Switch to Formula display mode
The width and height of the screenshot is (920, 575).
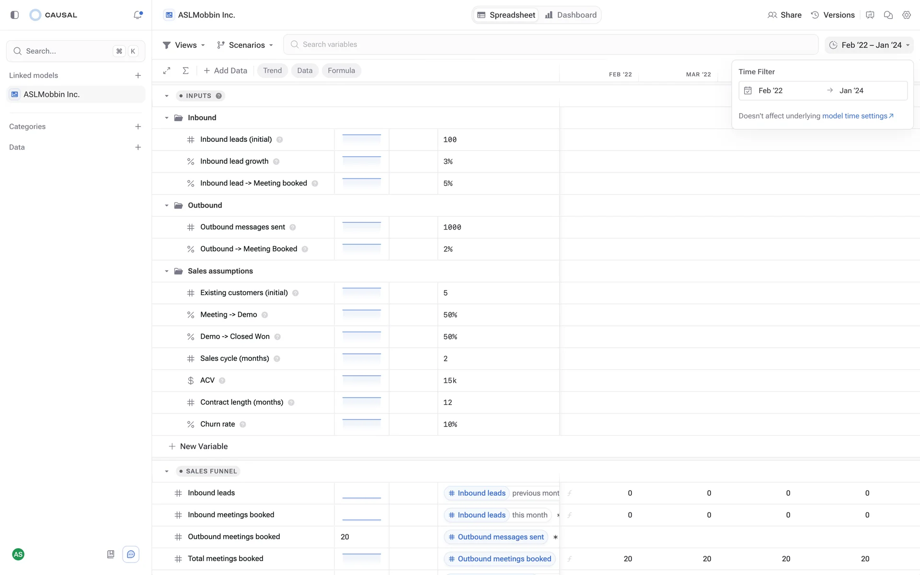click(x=341, y=70)
